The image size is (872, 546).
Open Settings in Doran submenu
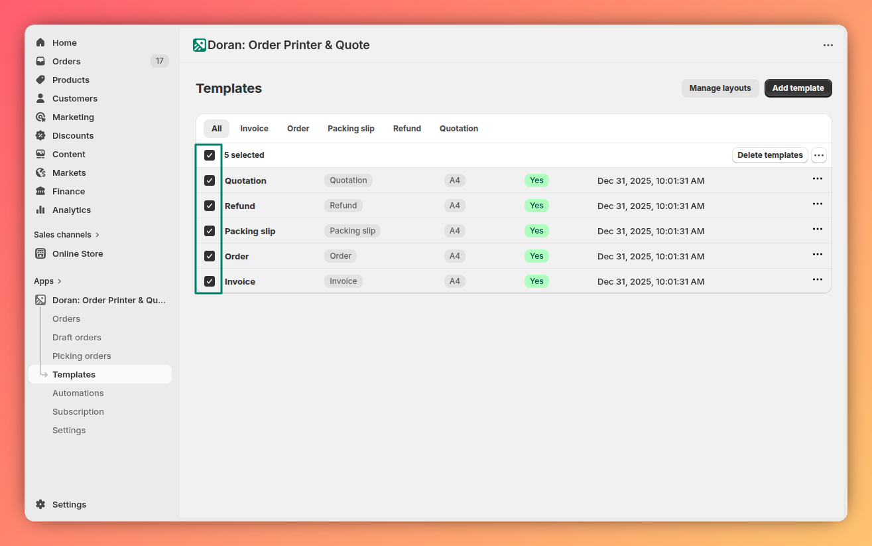(x=69, y=430)
